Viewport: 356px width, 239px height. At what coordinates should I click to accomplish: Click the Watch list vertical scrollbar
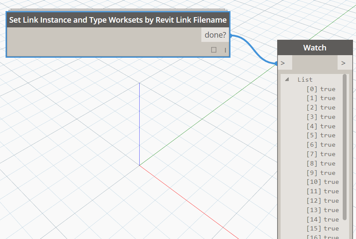tap(344, 145)
